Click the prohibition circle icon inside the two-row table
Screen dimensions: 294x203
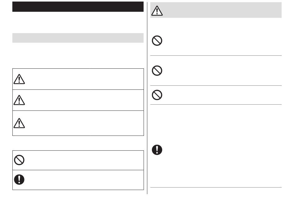(x=19, y=160)
